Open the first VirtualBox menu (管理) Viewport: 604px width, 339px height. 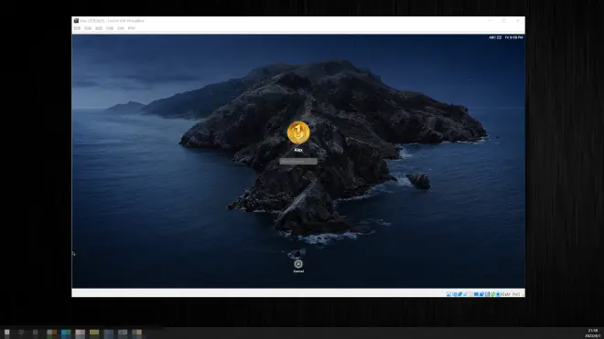pyautogui.click(x=77, y=28)
